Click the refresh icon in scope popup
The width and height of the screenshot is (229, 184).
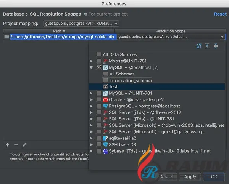pos(198,46)
